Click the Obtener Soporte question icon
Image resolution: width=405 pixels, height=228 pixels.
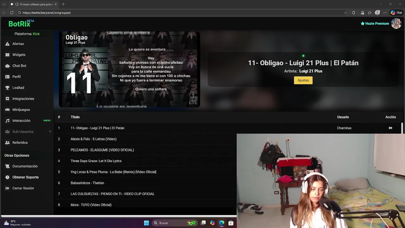pyautogui.click(x=7, y=177)
